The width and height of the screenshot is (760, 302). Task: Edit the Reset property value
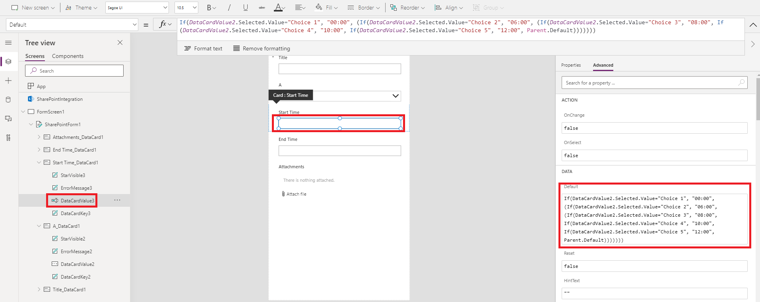(x=654, y=266)
